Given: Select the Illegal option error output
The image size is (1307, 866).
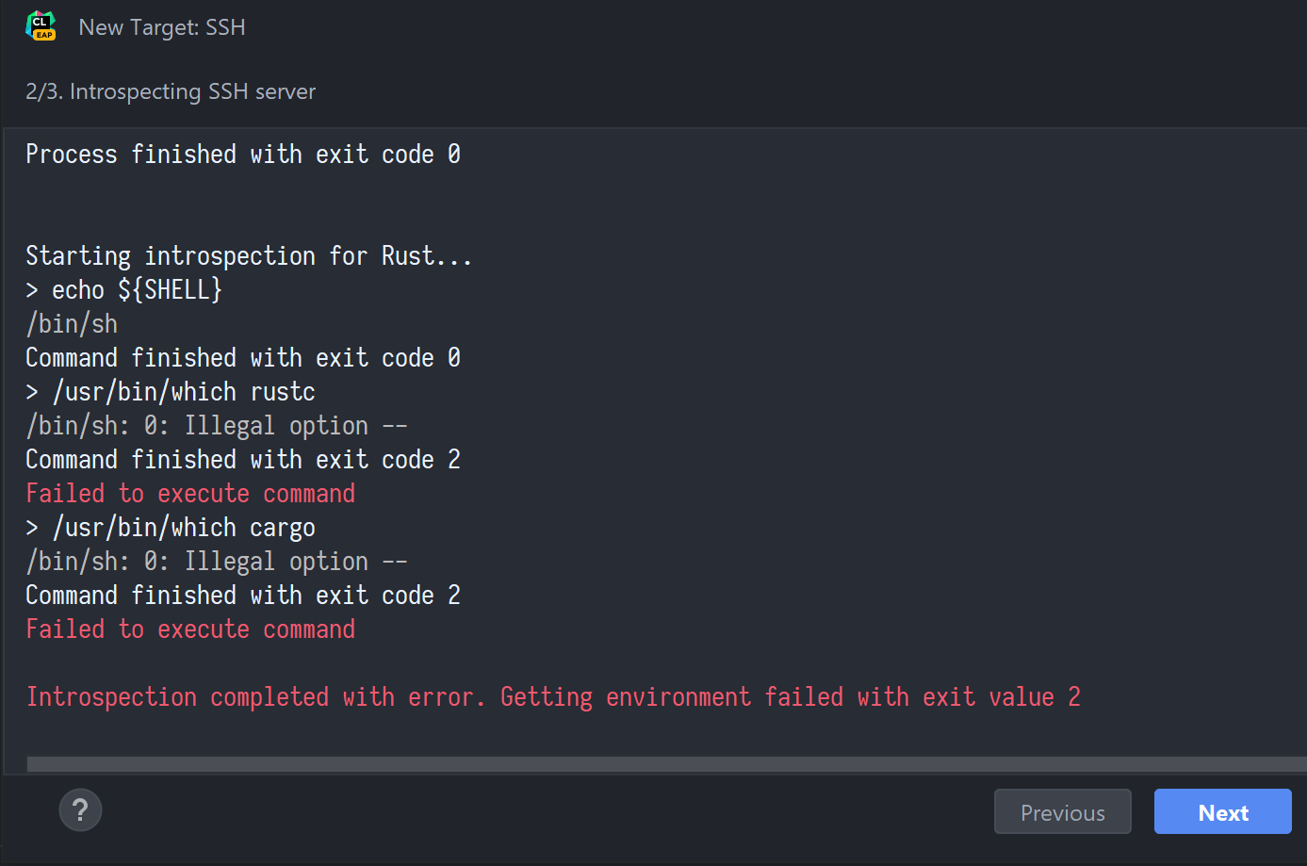Looking at the screenshot, I should (x=215, y=425).
